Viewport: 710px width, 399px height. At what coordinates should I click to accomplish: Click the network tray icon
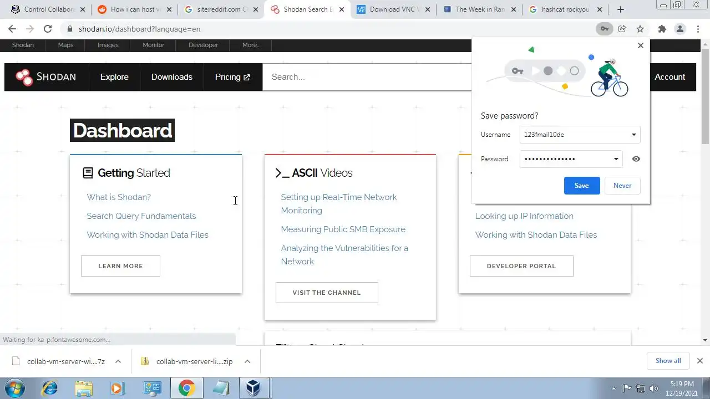tap(641, 388)
